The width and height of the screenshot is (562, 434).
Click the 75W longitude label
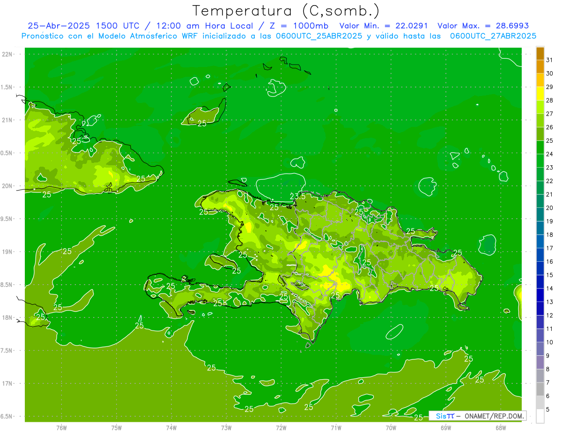coord(117,428)
